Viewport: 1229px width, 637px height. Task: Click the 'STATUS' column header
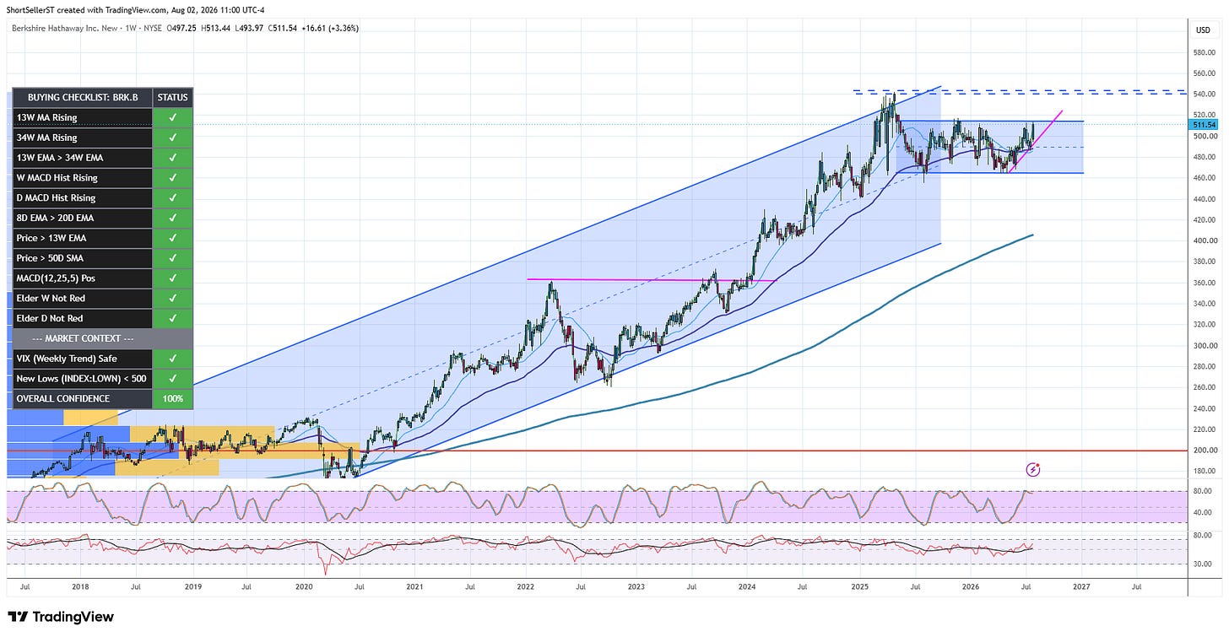(173, 98)
